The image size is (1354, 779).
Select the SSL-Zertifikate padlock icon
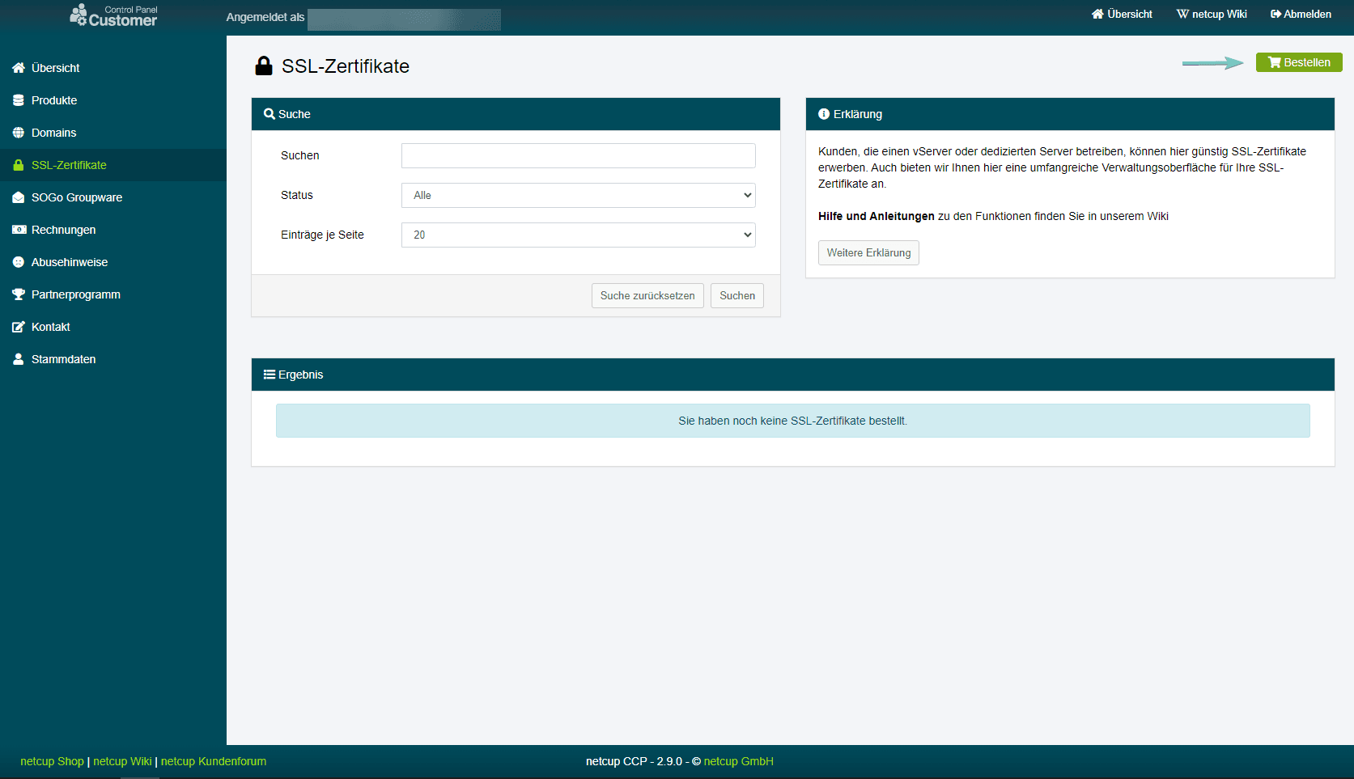(x=18, y=165)
